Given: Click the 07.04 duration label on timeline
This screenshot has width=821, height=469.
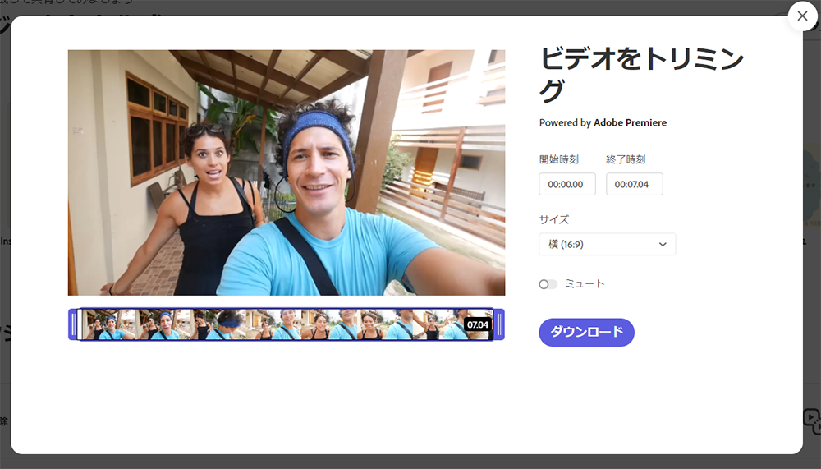Looking at the screenshot, I should pyautogui.click(x=478, y=324).
